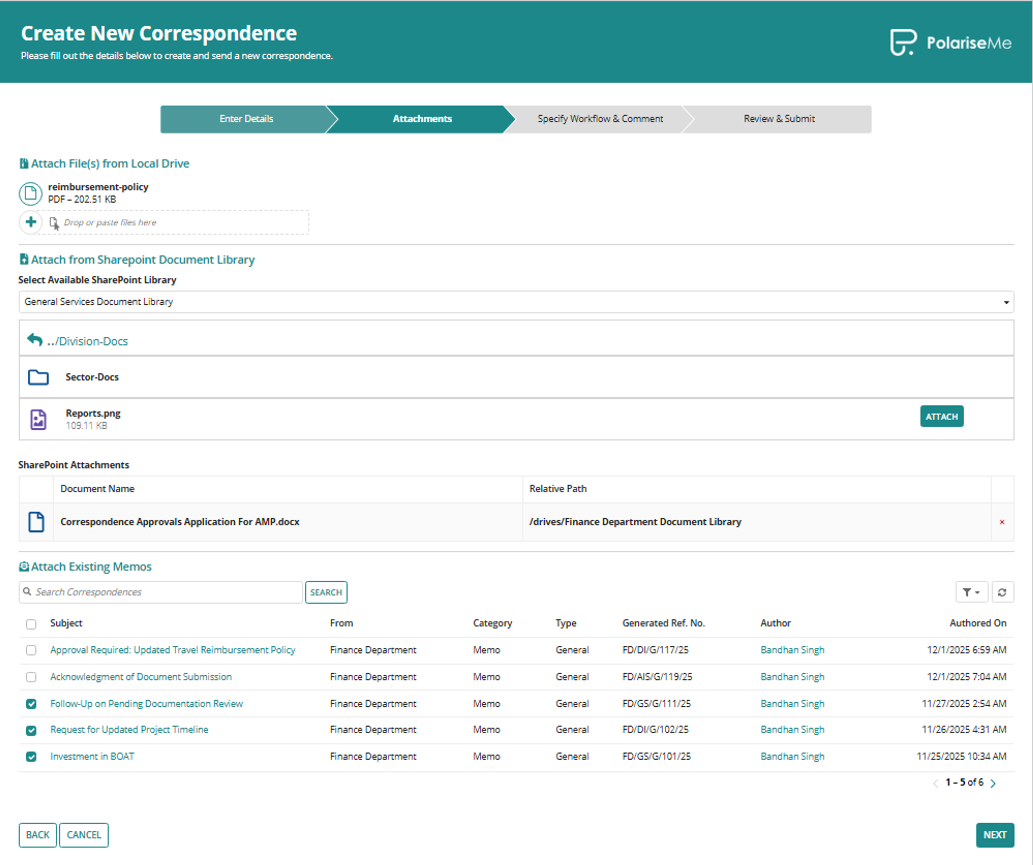Go to next page of memos
Viewport: 1033px width, 865px height.
pos(993,783)
